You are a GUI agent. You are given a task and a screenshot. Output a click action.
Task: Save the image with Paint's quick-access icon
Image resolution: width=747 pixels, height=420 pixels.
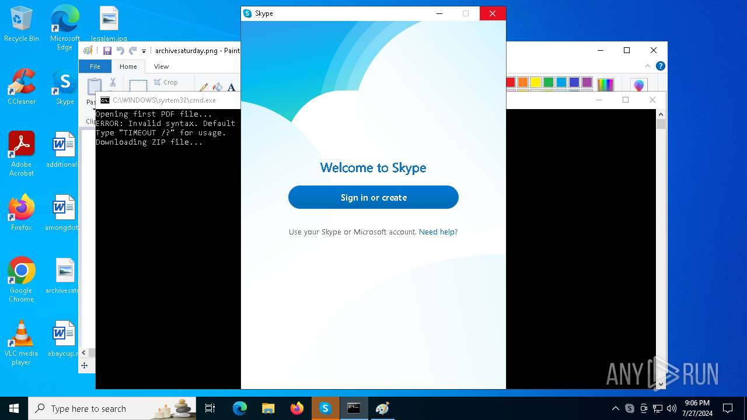[x=107, y=51]
